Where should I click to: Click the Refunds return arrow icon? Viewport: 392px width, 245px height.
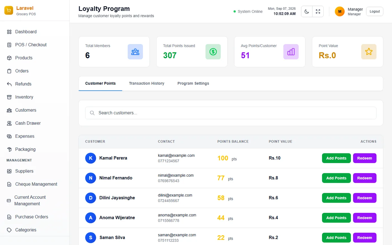pos(9,84)
